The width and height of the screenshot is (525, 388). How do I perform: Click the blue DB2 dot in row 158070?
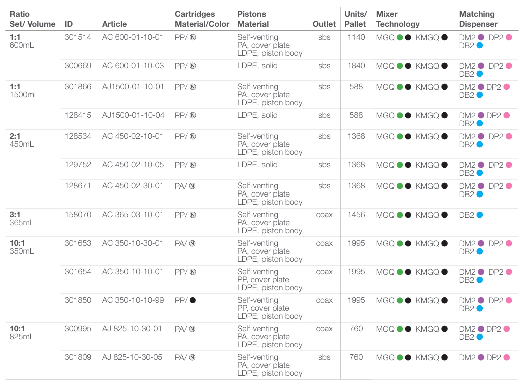(x=479, y=215)
